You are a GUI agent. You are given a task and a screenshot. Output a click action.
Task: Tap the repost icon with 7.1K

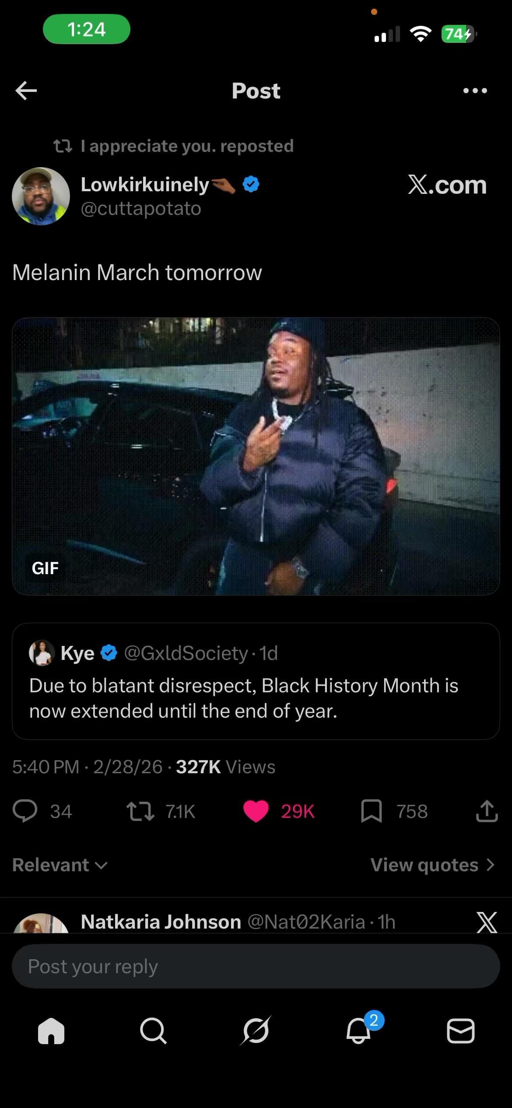click(x=140, y=811)
